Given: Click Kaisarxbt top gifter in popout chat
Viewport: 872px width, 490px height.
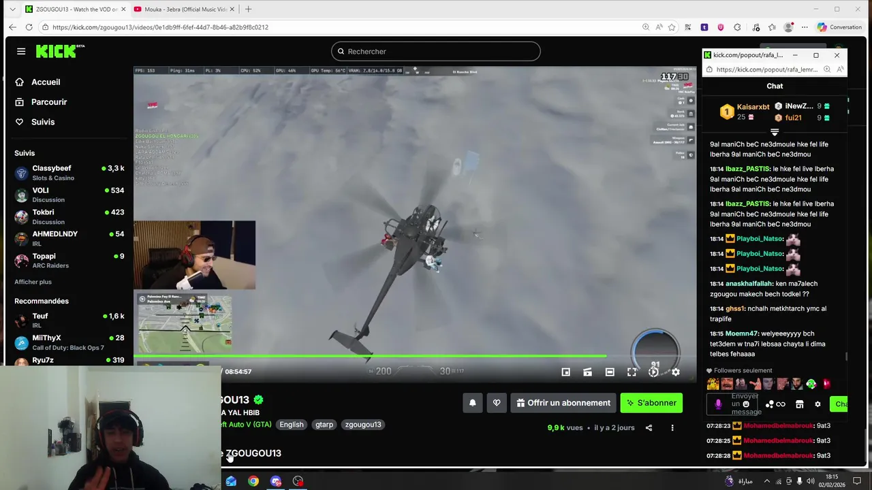Looking at the screenshot, I should pos(753,107).
